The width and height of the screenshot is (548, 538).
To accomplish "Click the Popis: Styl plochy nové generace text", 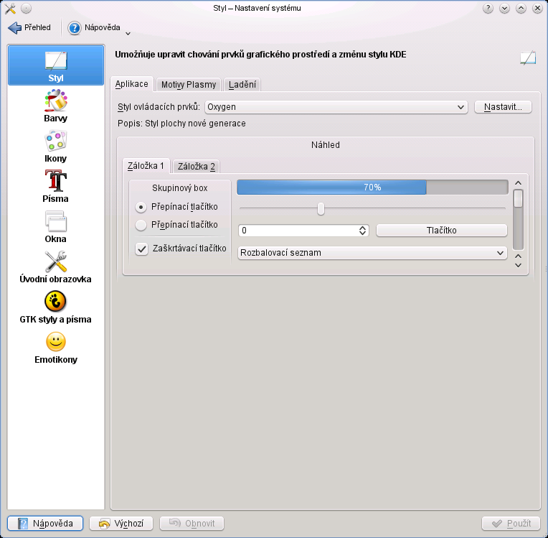I will click(181, 124).
